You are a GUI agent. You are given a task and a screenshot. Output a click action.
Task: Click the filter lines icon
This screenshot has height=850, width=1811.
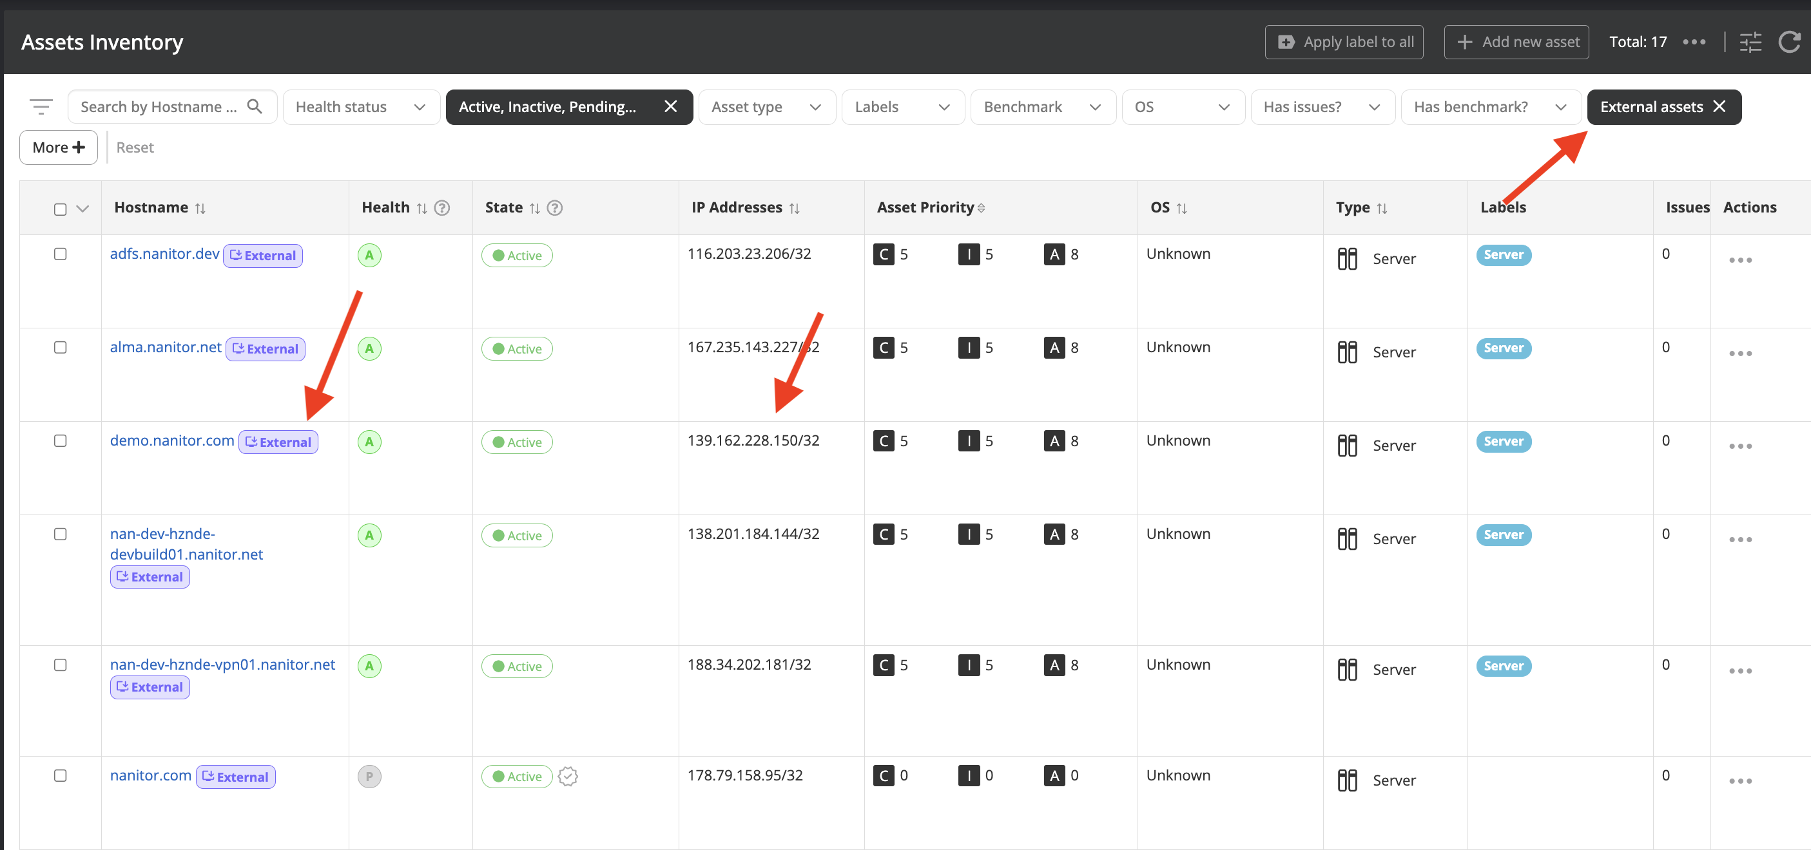[x=41, y=107]
